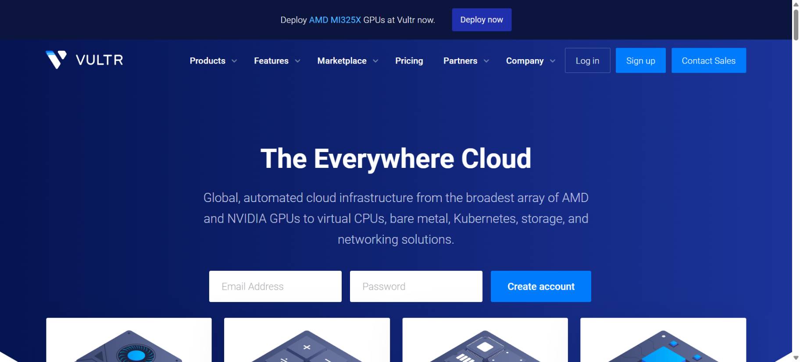Click the Create account button
Screen dimensions: 800x362
(541, 286)
